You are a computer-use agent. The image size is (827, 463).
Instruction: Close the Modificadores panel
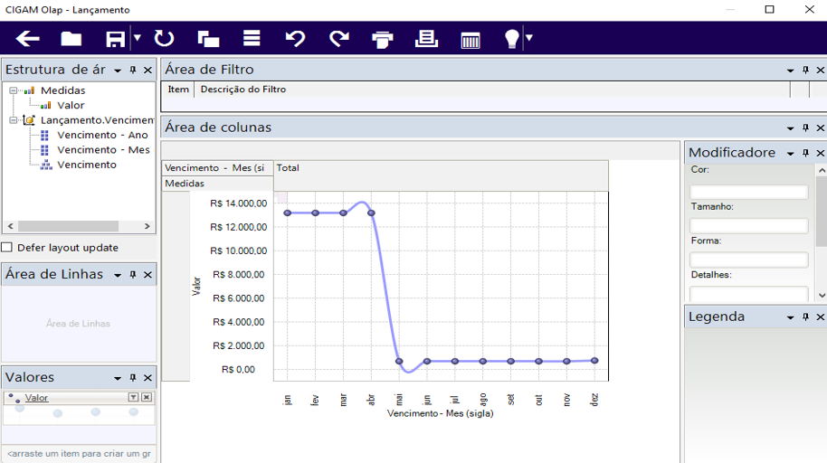point(820,154)
